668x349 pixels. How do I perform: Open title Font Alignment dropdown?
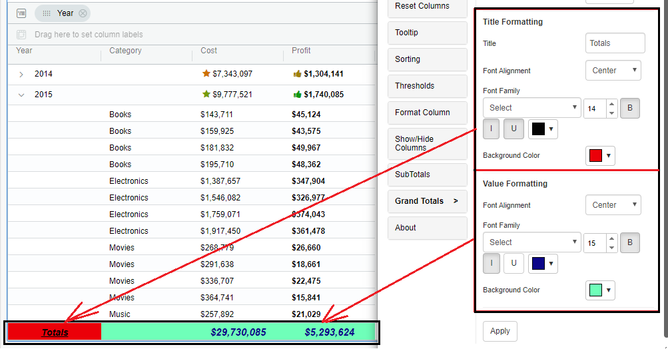(x=613, y=71)
